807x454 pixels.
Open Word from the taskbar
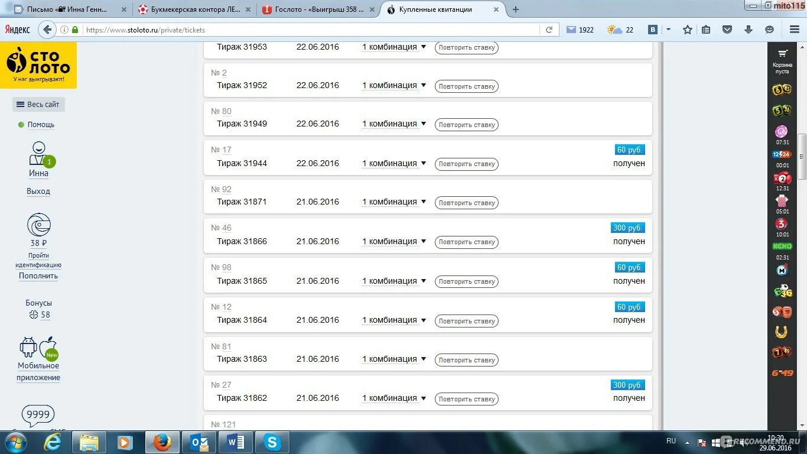click(236, 442)
